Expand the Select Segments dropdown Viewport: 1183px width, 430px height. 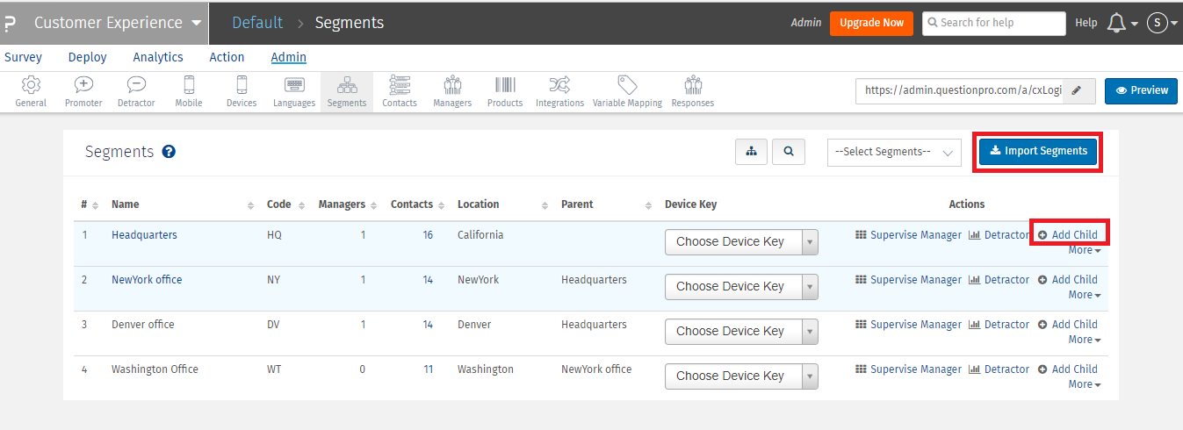tap(894, 152)
